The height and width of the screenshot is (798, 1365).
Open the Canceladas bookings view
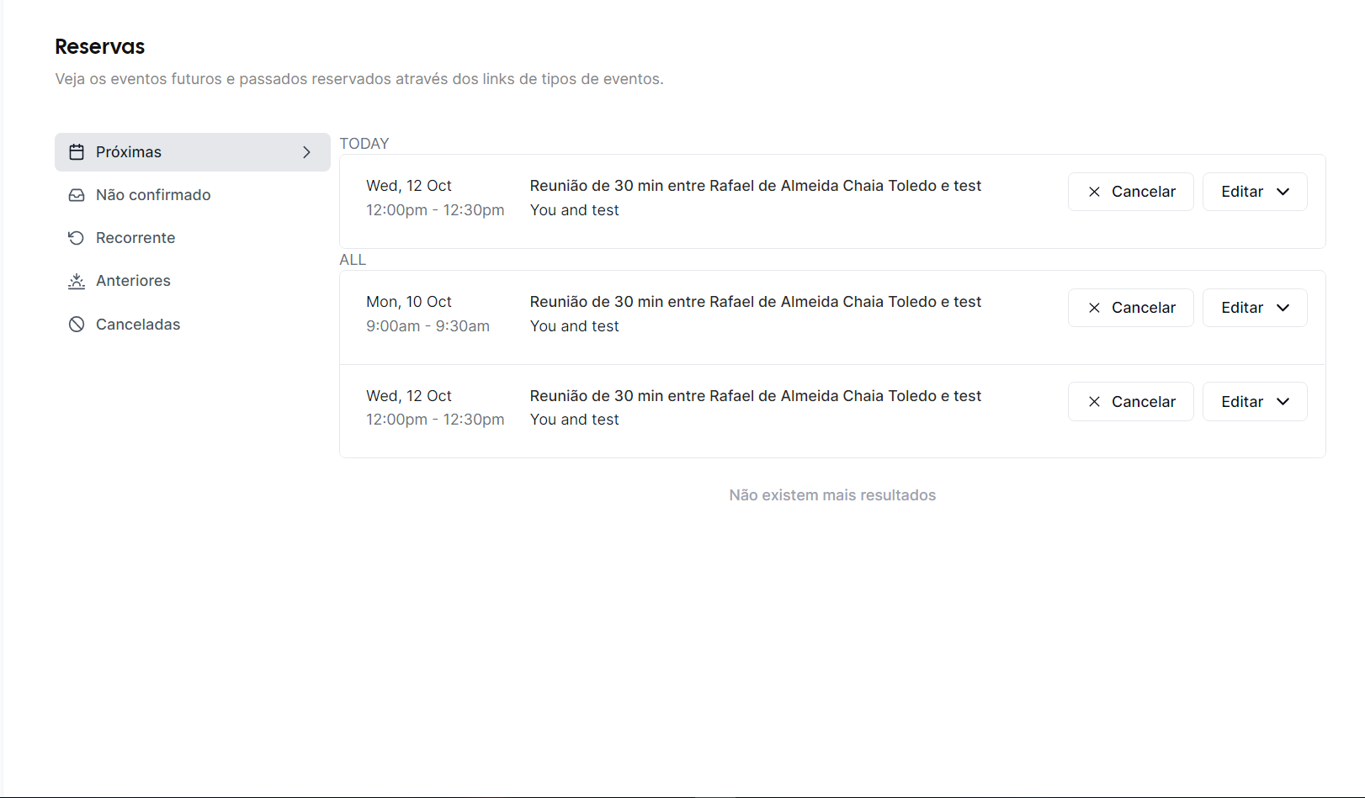click(x=137, y=324)
